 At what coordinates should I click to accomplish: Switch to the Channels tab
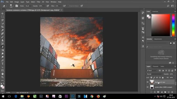pyautogui.click(x=155, y=67)
